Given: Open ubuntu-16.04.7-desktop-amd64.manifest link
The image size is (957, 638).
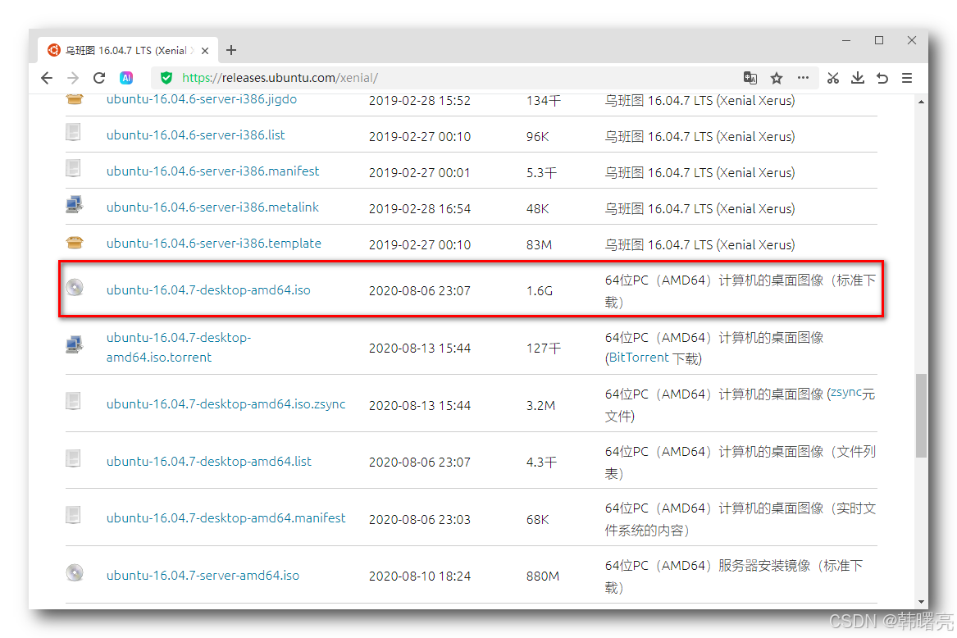Looking at the screenshot, I should pos(226,518).
